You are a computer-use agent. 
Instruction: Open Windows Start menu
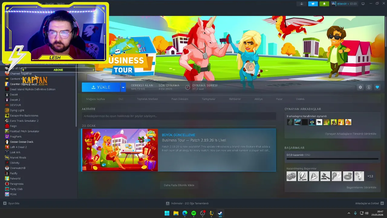coord(167,213)
